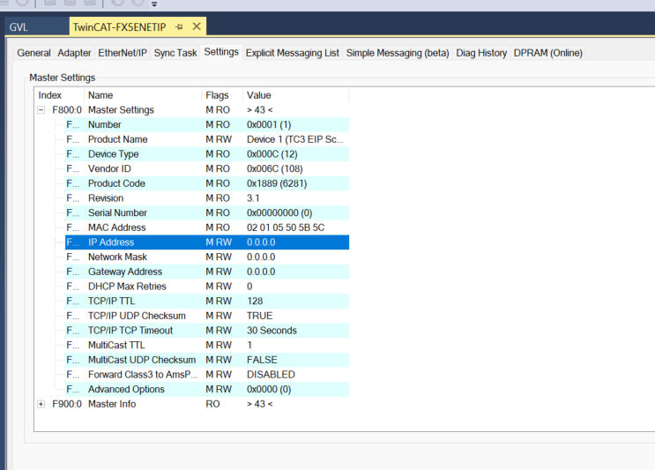
Task: Open the General tab
Action: click(34, 53)
